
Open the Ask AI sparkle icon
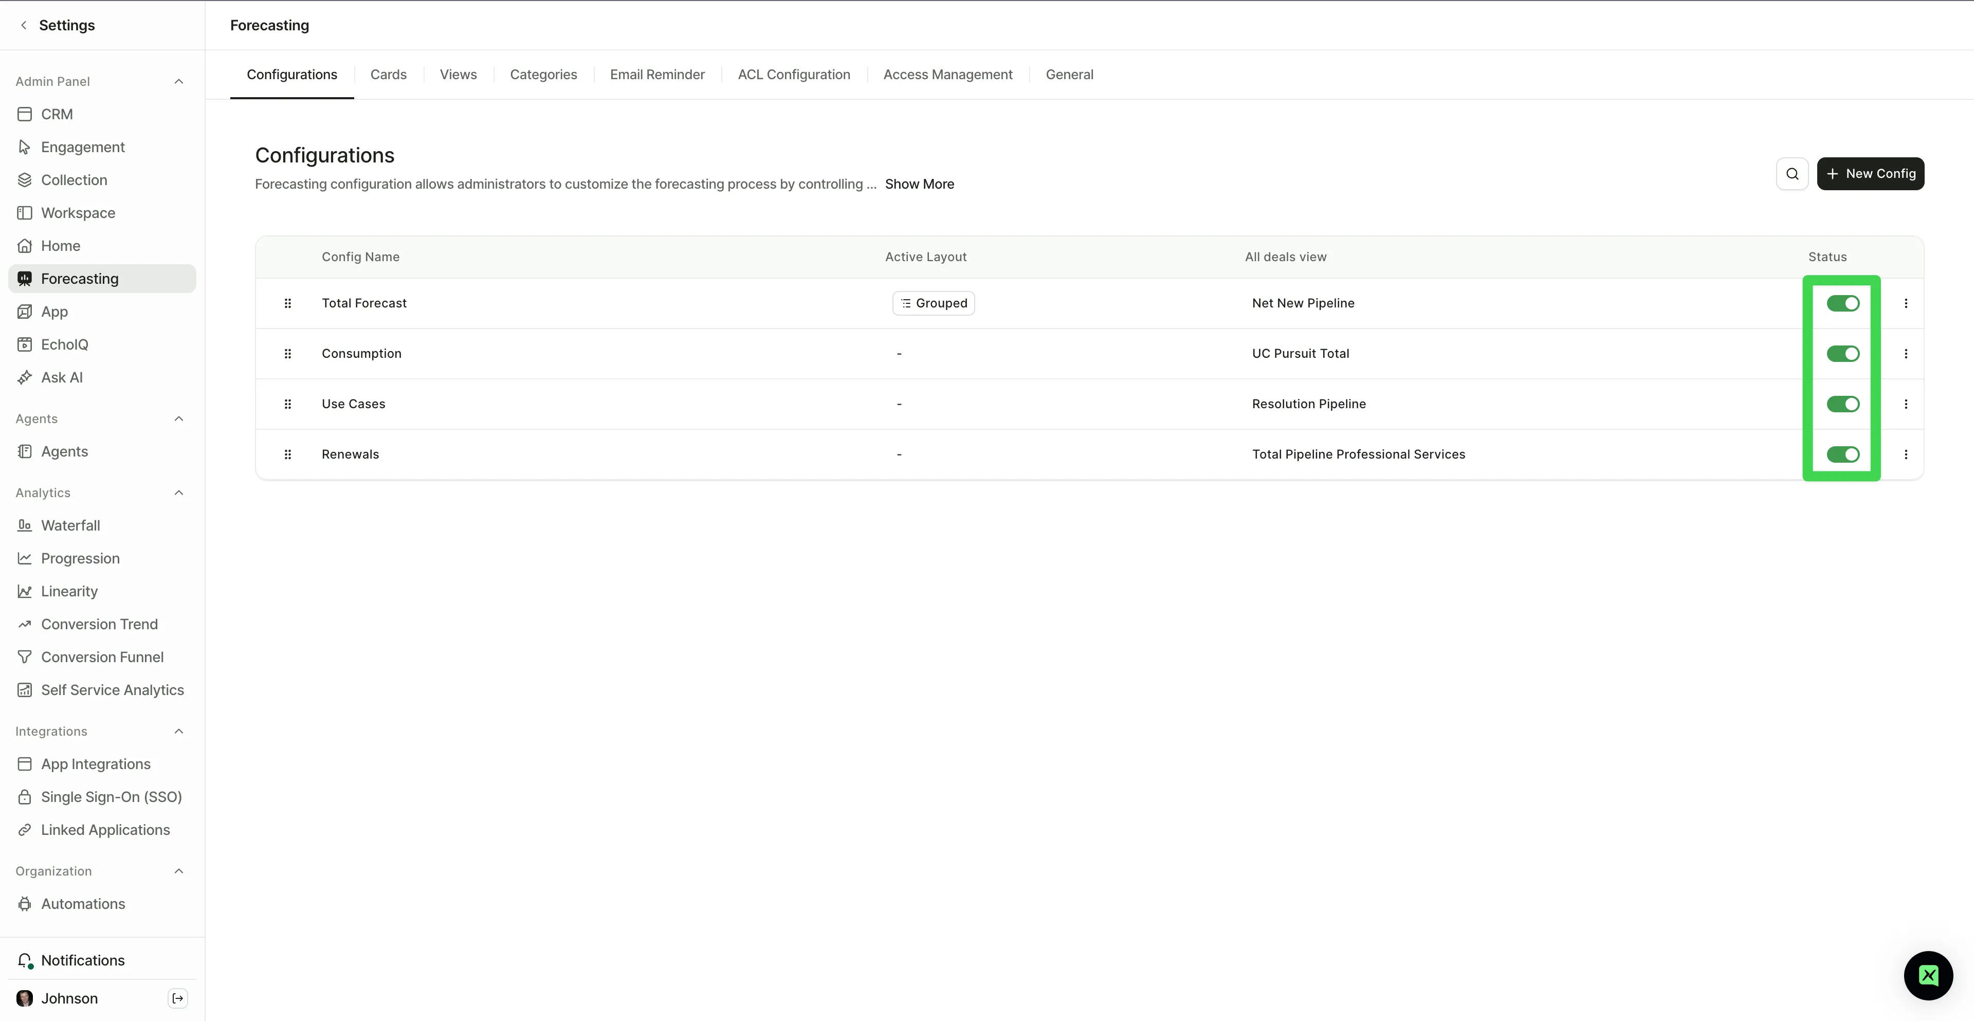point(25,378)
